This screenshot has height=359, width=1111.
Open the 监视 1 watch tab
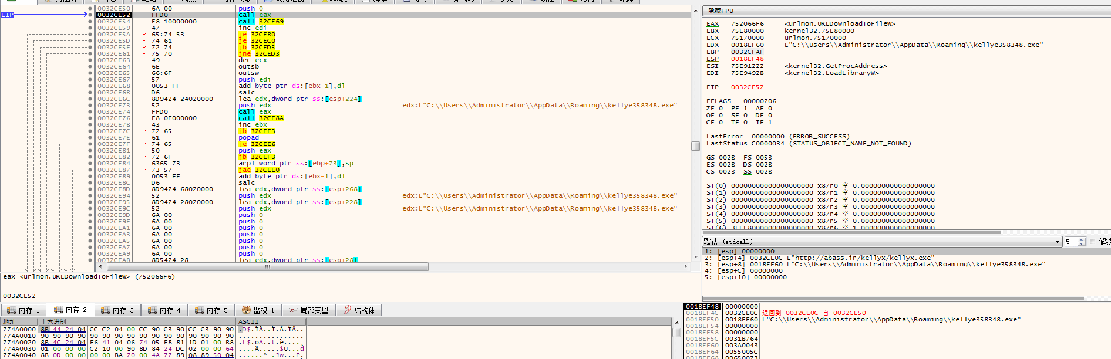[258, 310]
